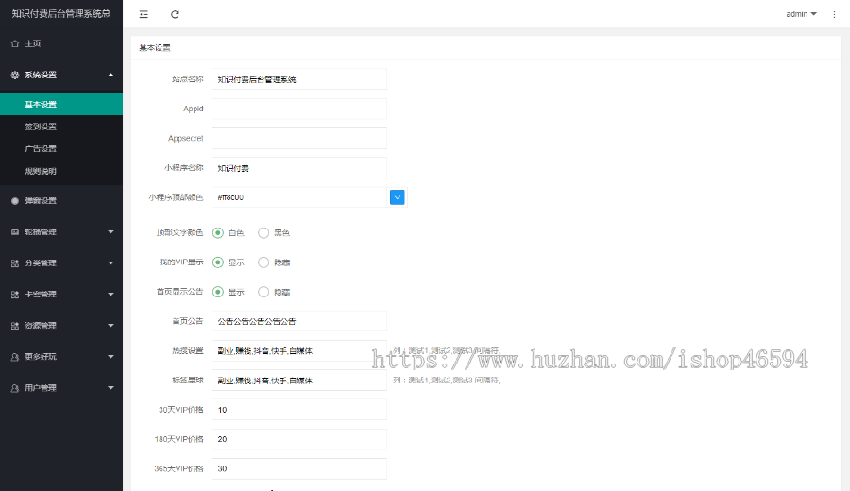Expand the 分类管理 menu arrow
The width and height of the screenshot is (850, 491).
tap(110, 263)
